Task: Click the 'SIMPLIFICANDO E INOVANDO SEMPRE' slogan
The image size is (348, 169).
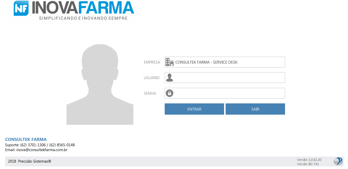Action: 83,18
